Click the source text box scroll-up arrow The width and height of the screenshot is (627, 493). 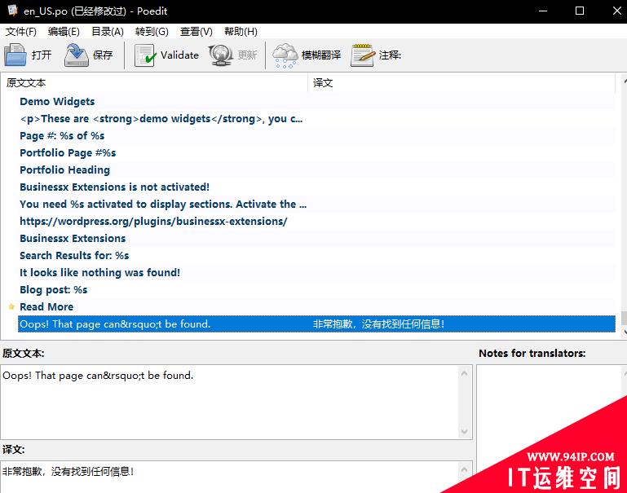pyautogui.click(x=464, y=373)
